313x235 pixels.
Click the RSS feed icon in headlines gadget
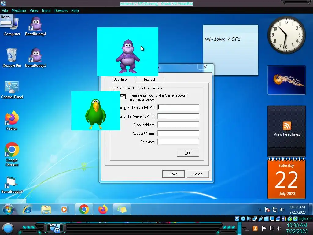(287, 126)
